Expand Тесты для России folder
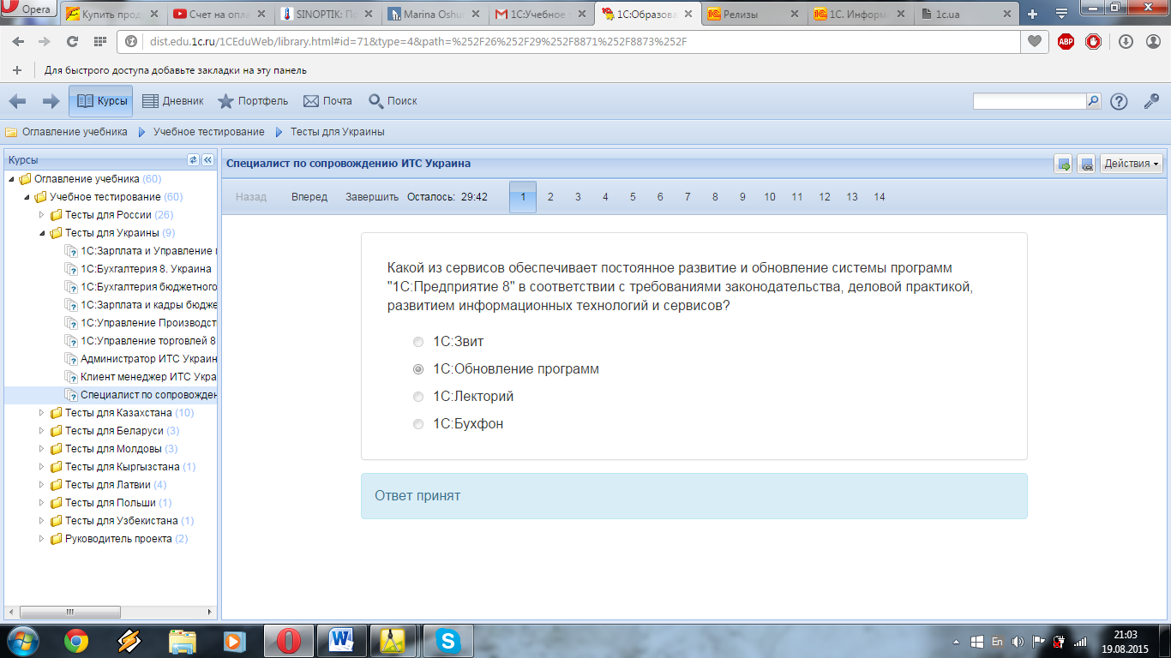1171x658 pixels. coord(43,215)
